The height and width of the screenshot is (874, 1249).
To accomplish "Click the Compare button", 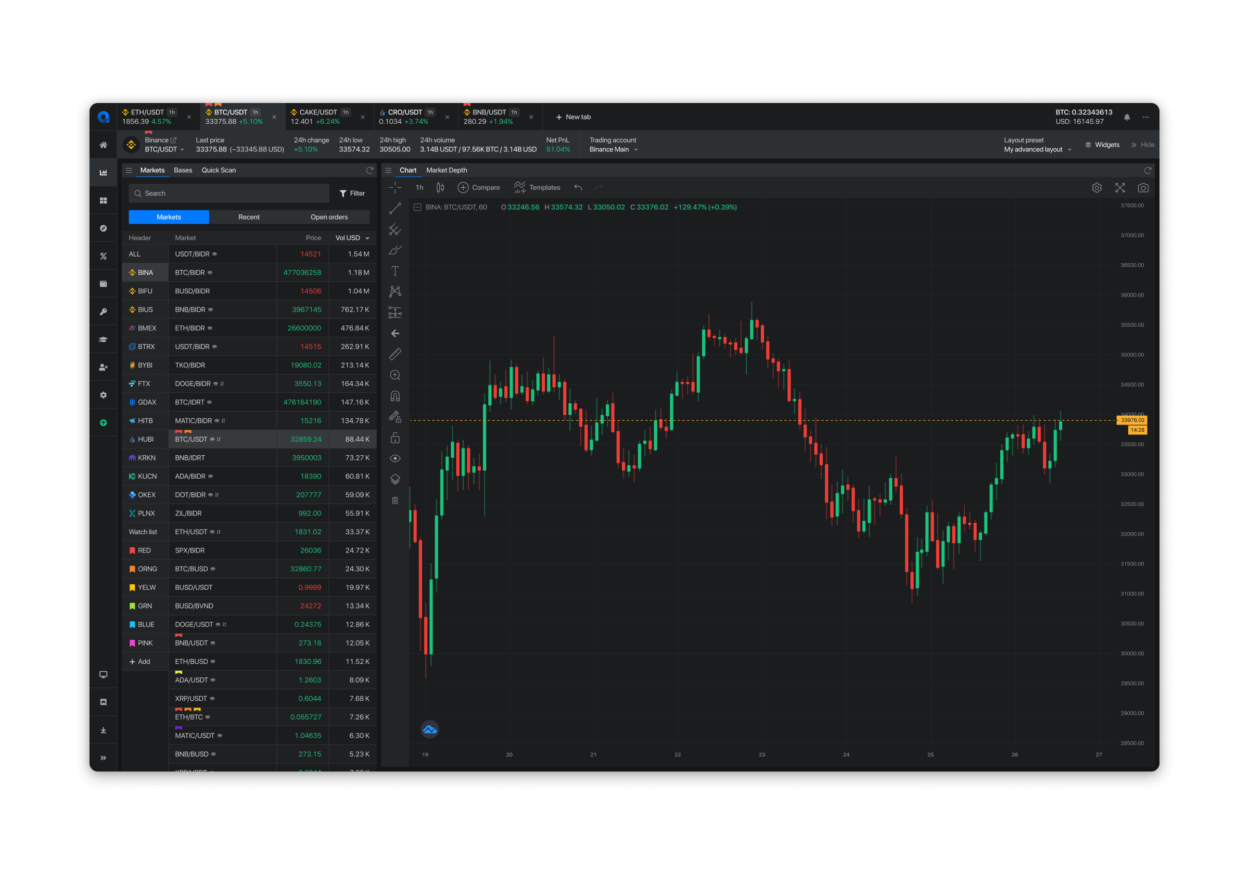I will point(479,188).
